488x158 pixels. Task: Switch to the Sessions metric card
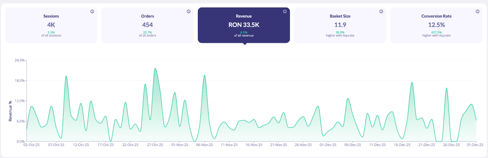click(x=51, y=25)
